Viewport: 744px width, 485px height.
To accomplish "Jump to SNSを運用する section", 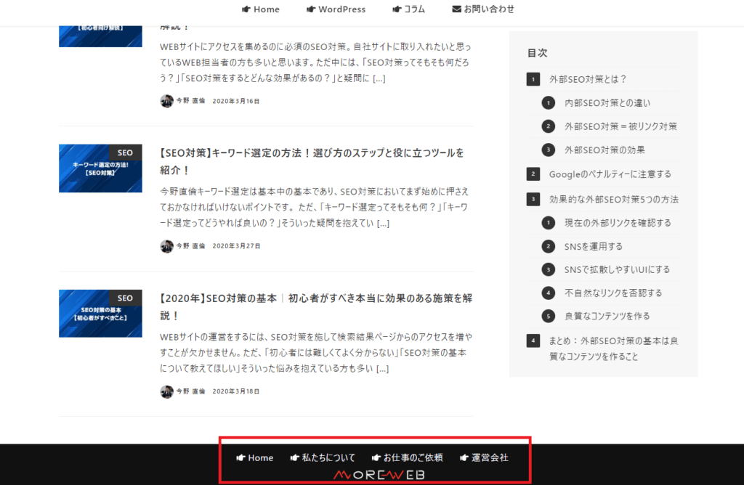I will click(593, 247).
